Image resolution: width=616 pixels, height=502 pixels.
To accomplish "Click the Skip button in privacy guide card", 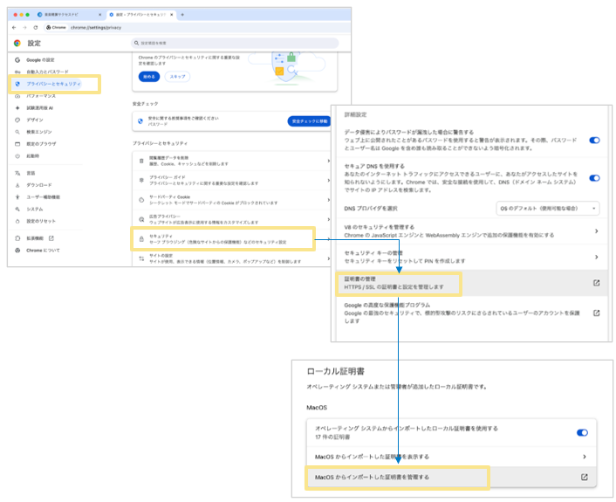I will [x=178, y=77].
